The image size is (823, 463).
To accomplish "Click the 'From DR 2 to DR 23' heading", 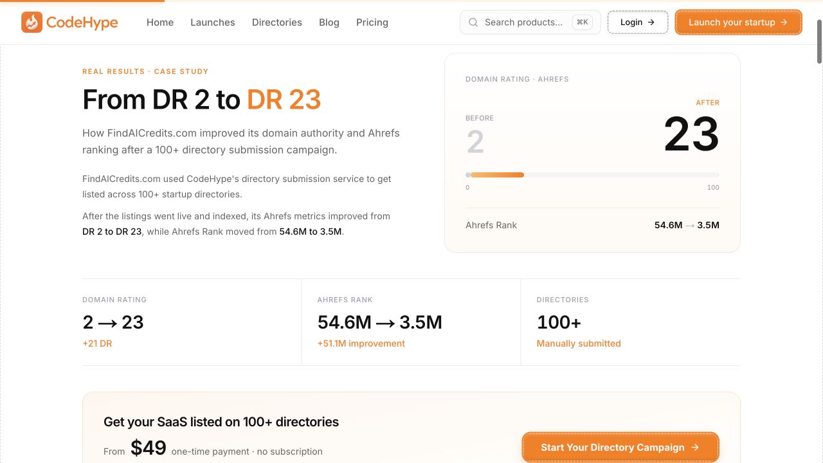I will pyautogui.click(x=201, y=100).
